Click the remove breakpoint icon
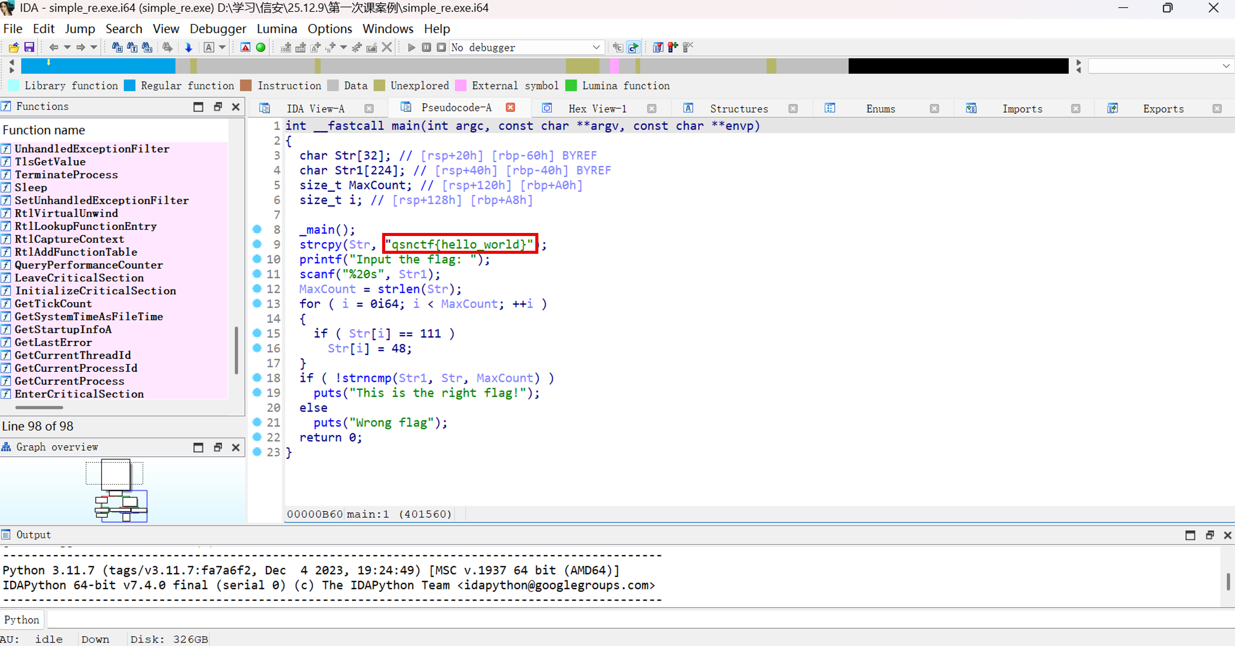 point(688,47)
